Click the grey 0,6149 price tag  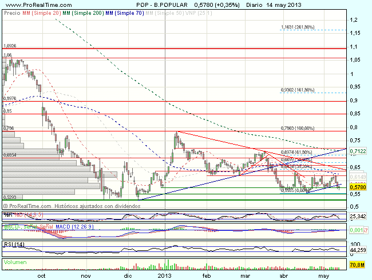358,179
